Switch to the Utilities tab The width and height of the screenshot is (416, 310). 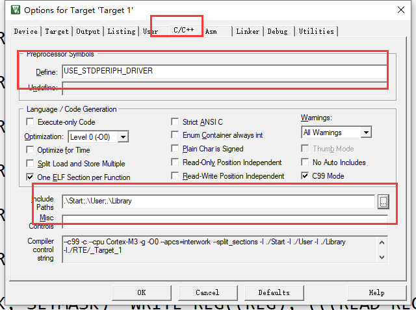click(x=317, y=31)
